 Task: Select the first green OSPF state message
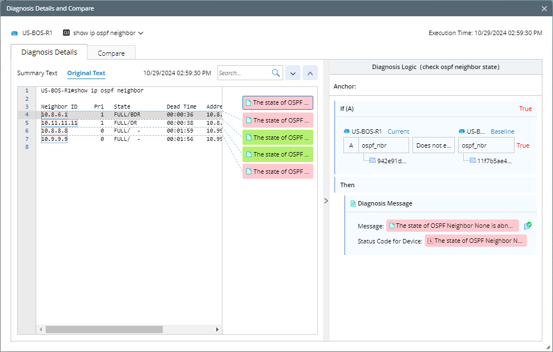pos(278,137)
